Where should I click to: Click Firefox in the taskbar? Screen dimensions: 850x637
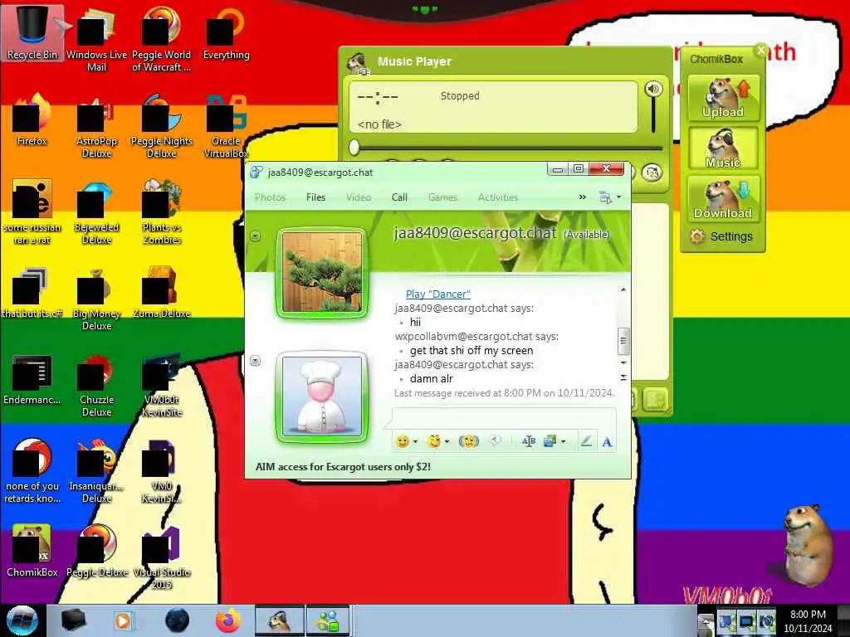(x=228, y=620)
